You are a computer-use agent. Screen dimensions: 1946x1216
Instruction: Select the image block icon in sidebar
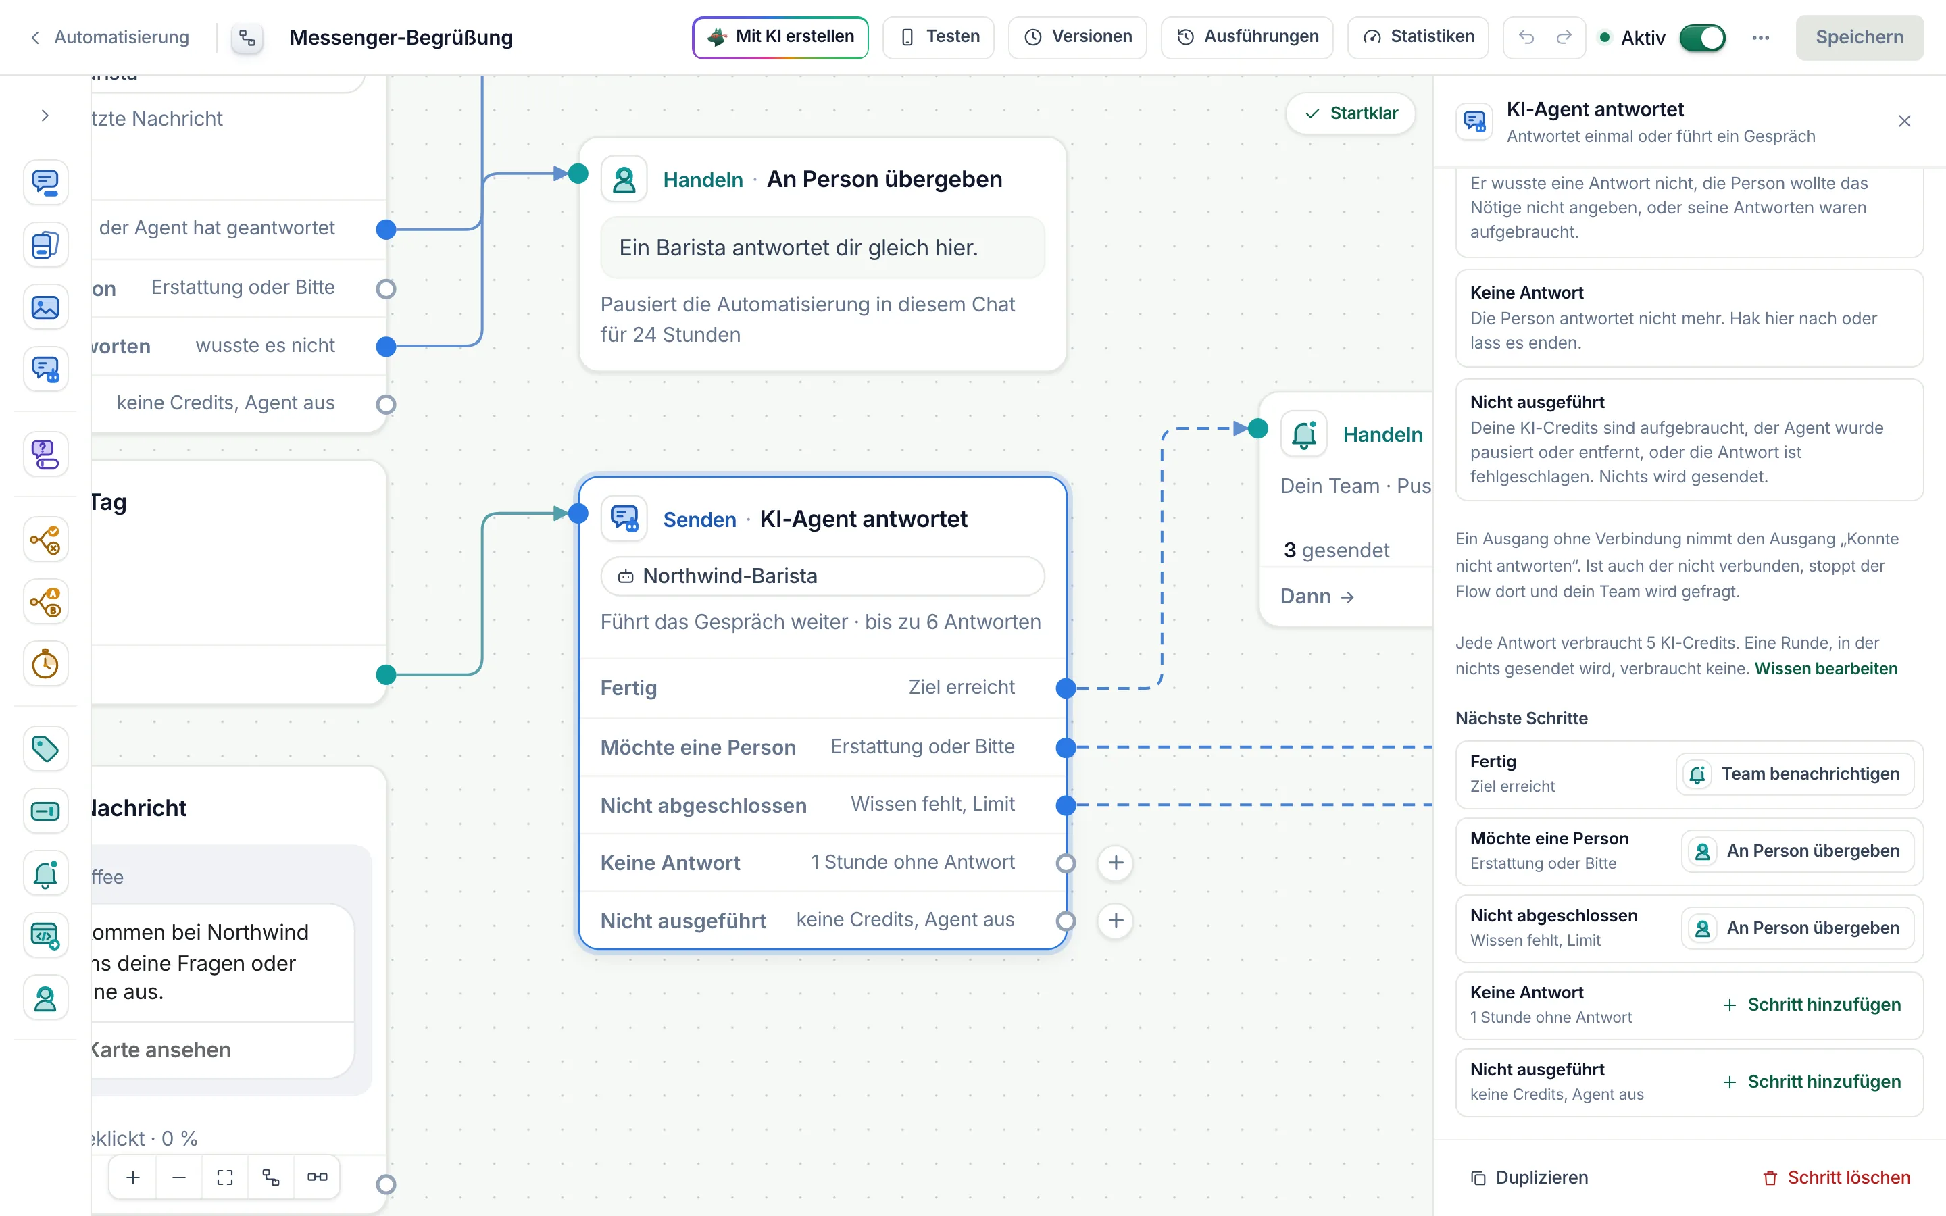[x=45, y=307]
